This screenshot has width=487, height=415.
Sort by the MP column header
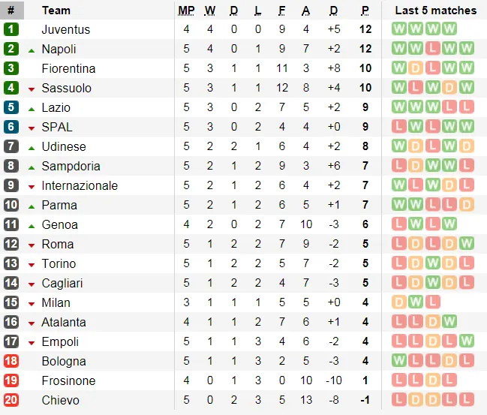tap(186, 11)
